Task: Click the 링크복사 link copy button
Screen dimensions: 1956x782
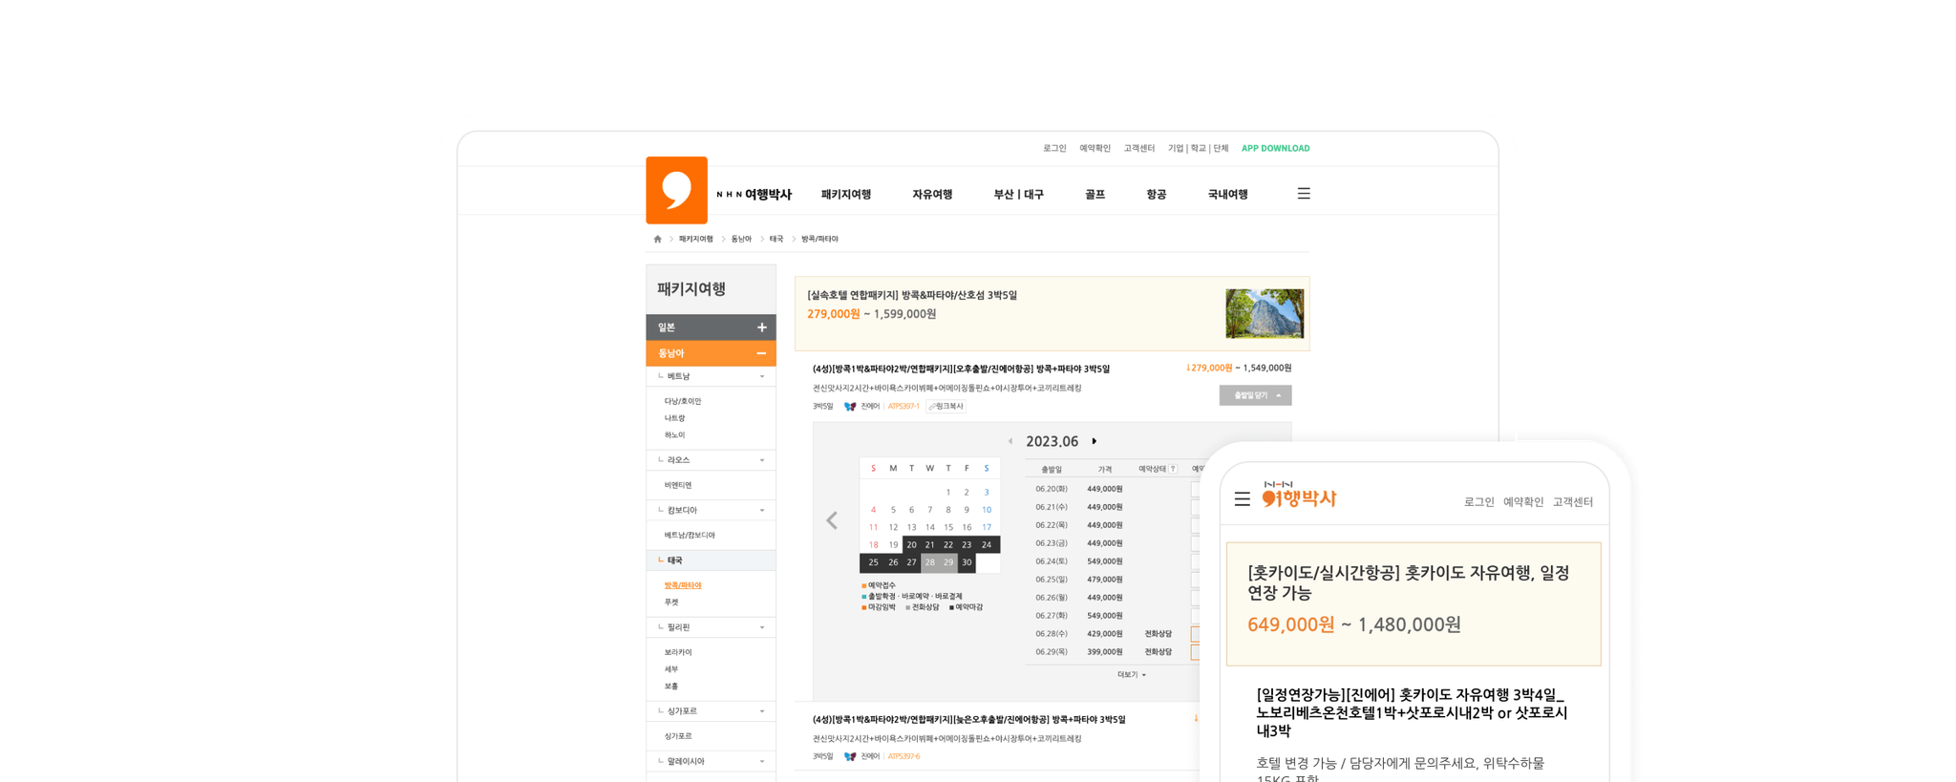Action: [x=946, y=407]
